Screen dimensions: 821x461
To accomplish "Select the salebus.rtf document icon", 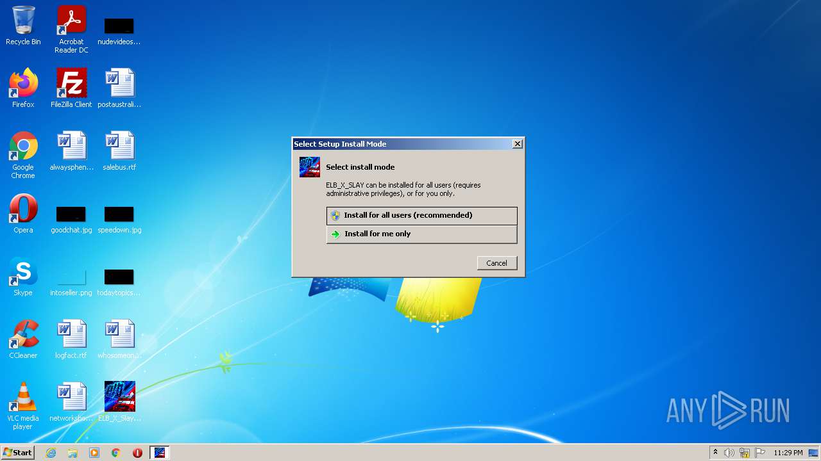I will tap(119, 151).
